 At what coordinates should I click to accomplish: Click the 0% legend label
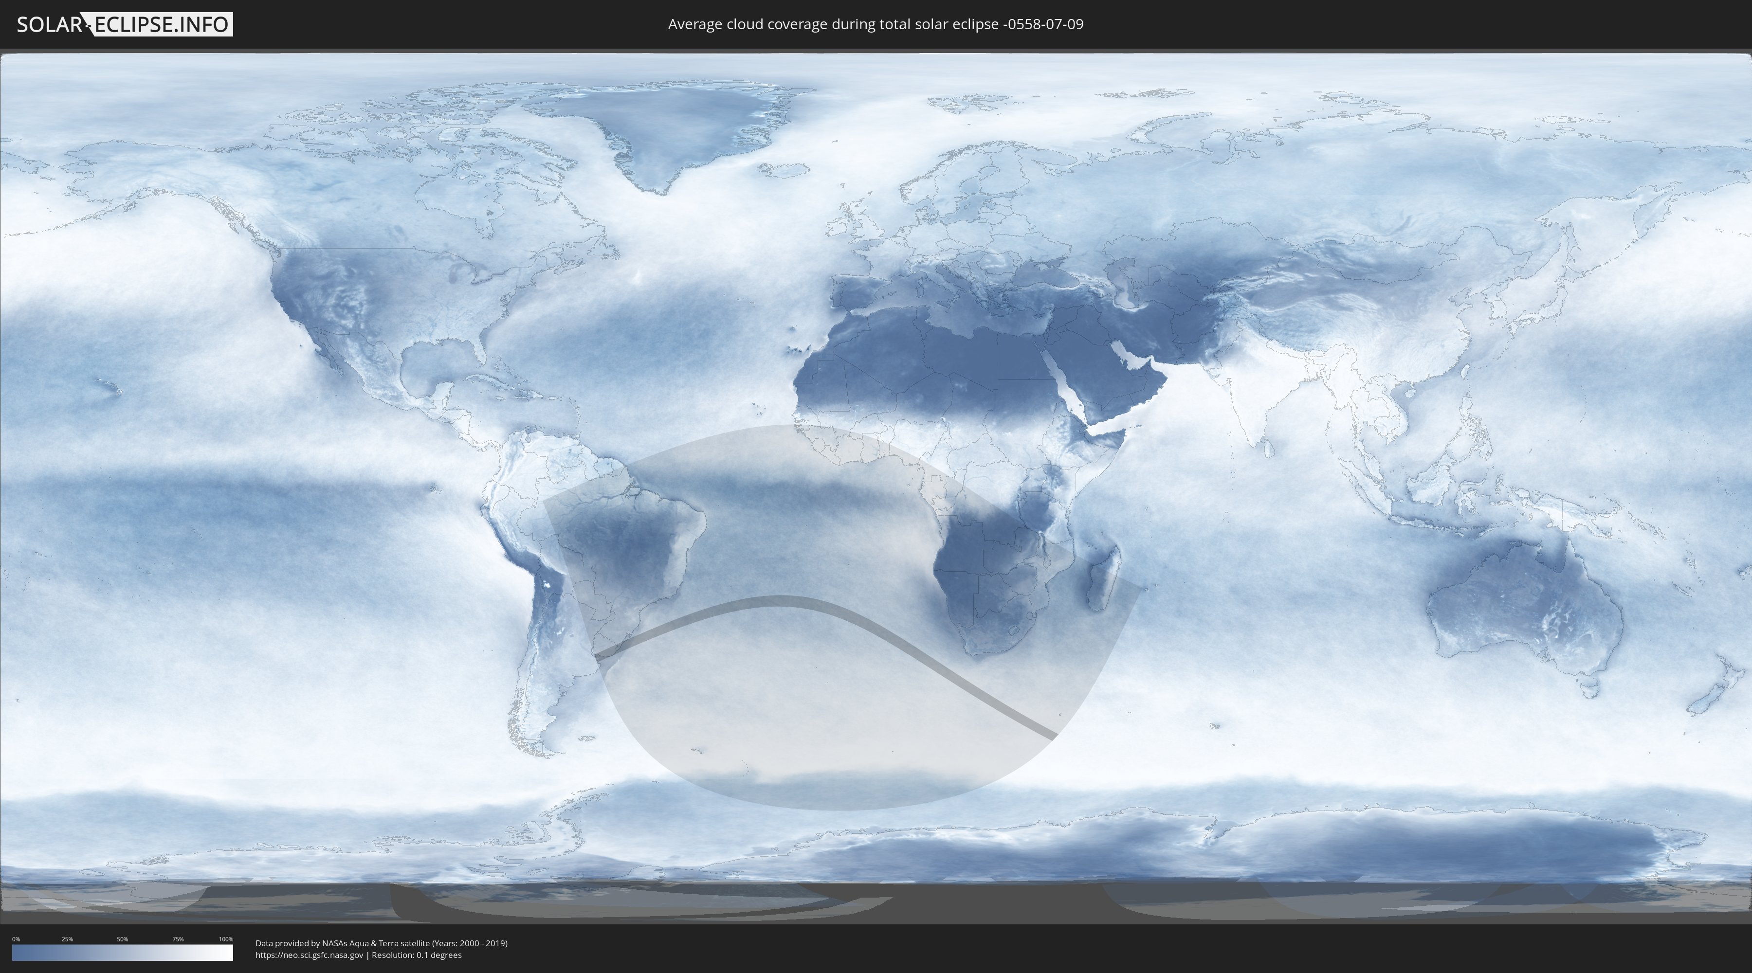[17, 939]
